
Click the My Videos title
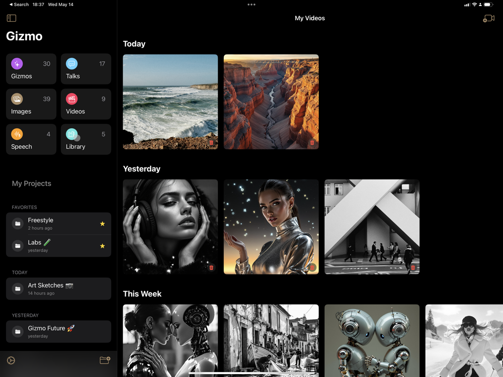tap(310, 18)
